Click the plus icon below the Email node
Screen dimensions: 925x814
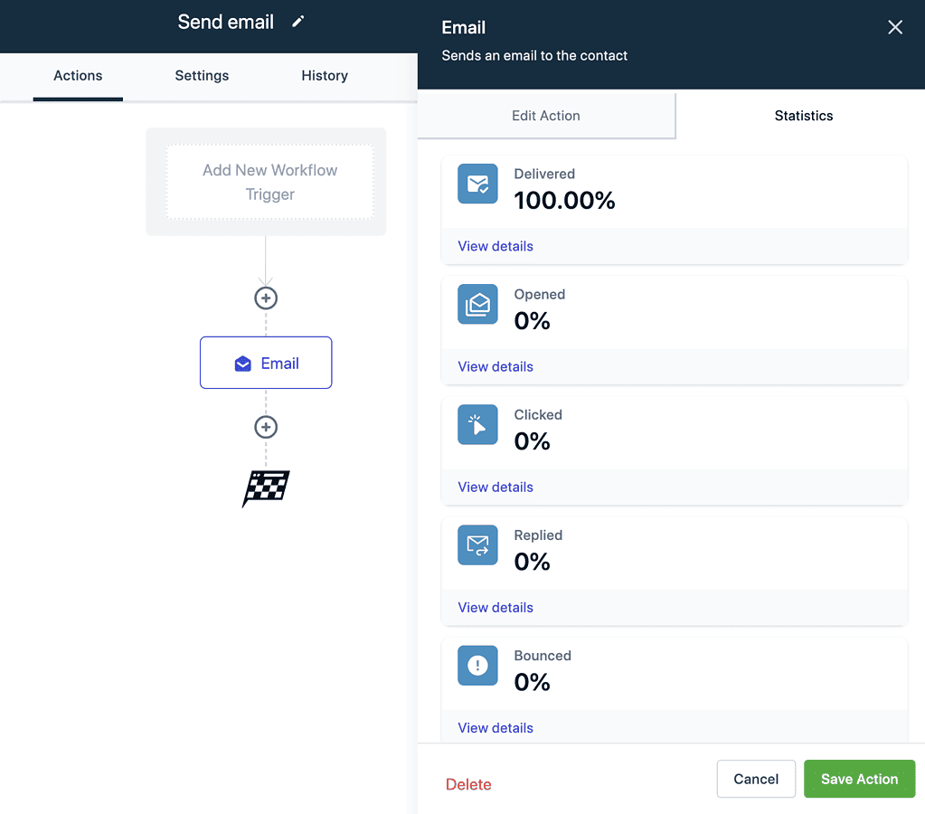(x=266, y=426)
